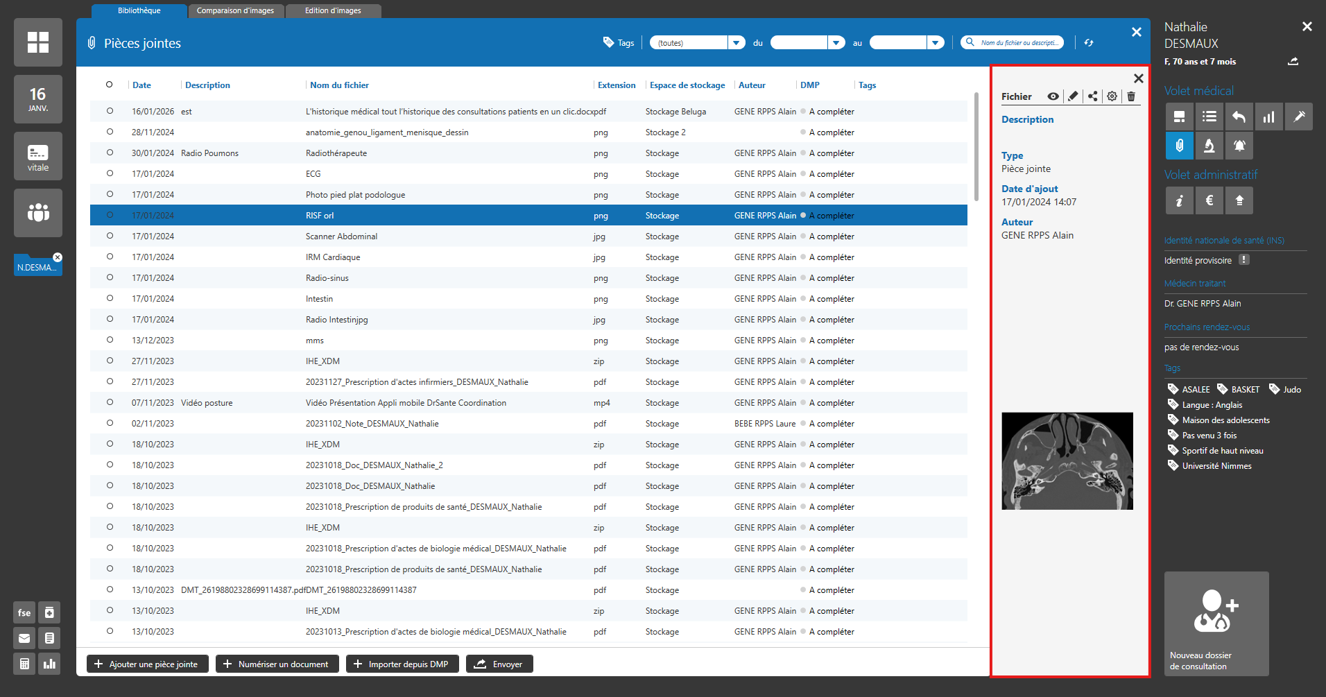Expand the Tags filter dropdown showing (toutes)
The image size is (1326, 697).
click(737, 43)
